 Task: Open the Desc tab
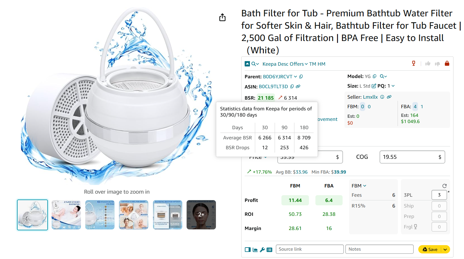click(283, 64)
